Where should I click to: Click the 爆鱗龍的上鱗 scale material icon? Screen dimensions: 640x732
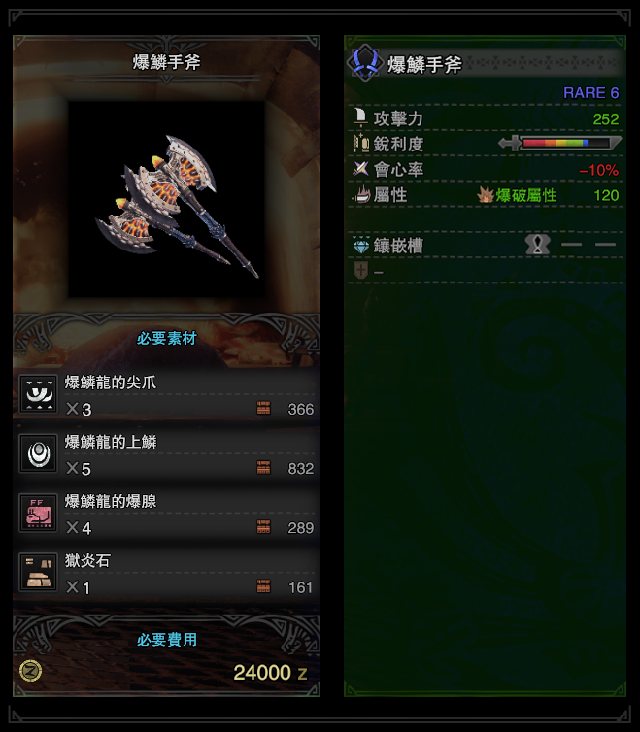click(38, 453)
